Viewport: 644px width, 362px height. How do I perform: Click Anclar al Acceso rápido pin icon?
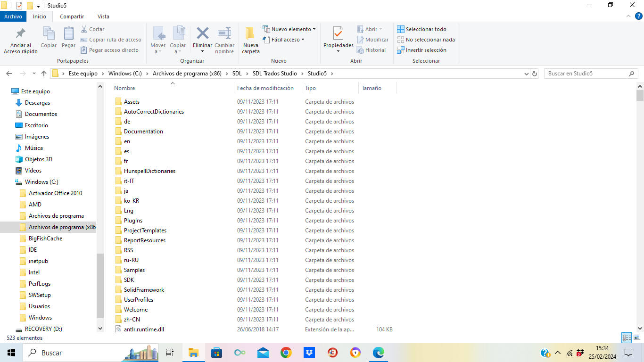pyautogui.click(x=21, y=34)
